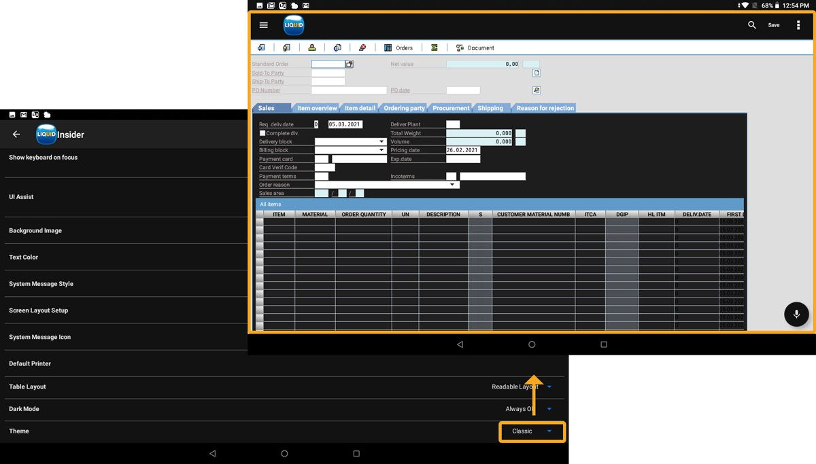Open the three-dot overflow menu
This screenshot has height=464, width=816.
coord(798,25)
